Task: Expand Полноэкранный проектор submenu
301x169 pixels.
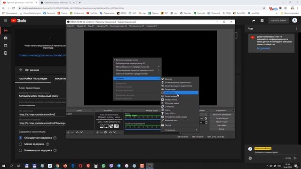Action: pos(137,70)
